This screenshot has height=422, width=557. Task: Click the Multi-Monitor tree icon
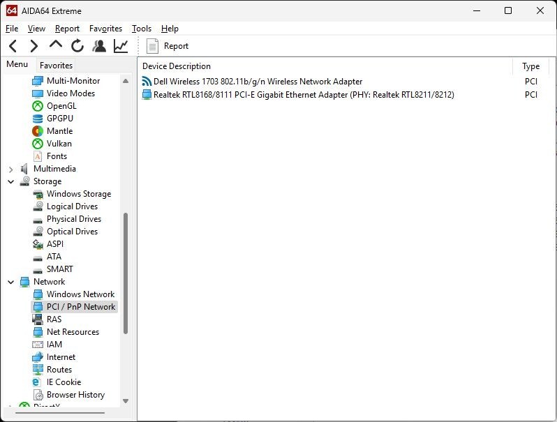tap(38, 81)
